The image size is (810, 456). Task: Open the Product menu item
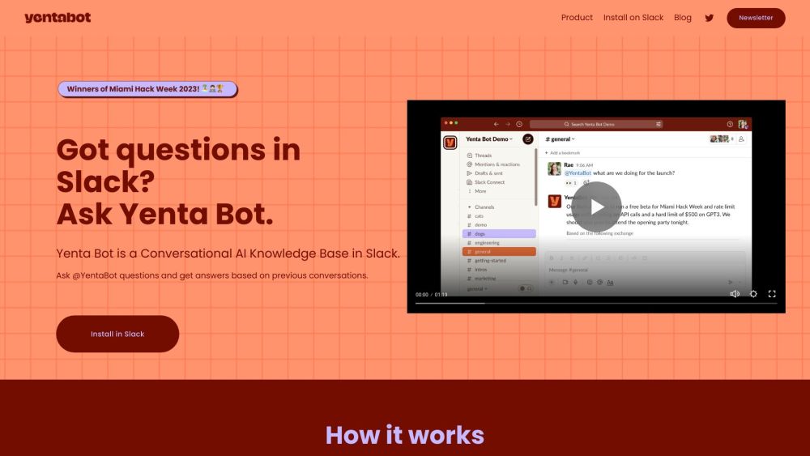577,18
